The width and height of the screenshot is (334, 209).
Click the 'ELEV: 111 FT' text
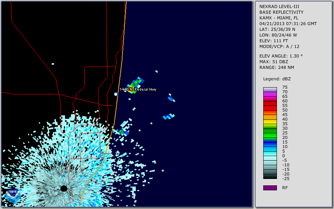pyautogui.click(x=274, y=41)
